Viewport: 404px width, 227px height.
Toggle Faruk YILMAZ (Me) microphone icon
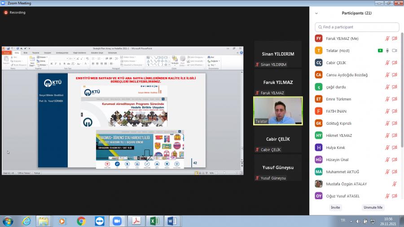[387, 39]
